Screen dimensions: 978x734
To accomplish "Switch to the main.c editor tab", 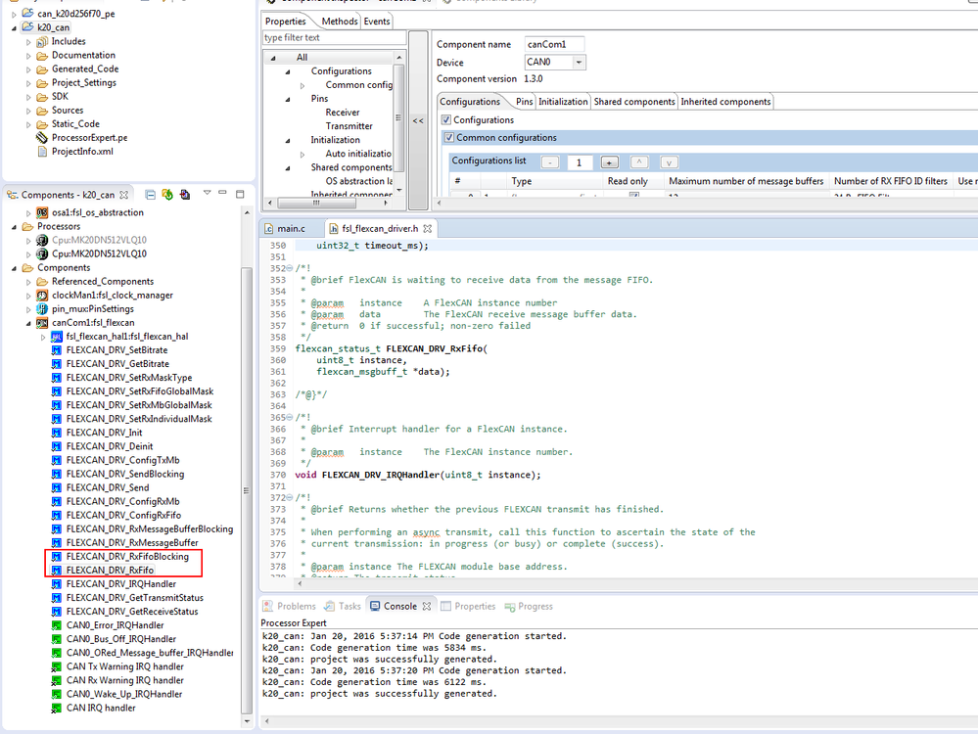I will tap(292, 229).
